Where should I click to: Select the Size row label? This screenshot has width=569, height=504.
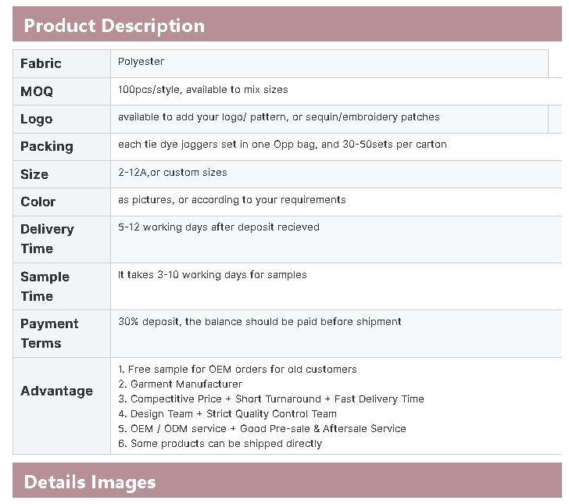point(34,174)
